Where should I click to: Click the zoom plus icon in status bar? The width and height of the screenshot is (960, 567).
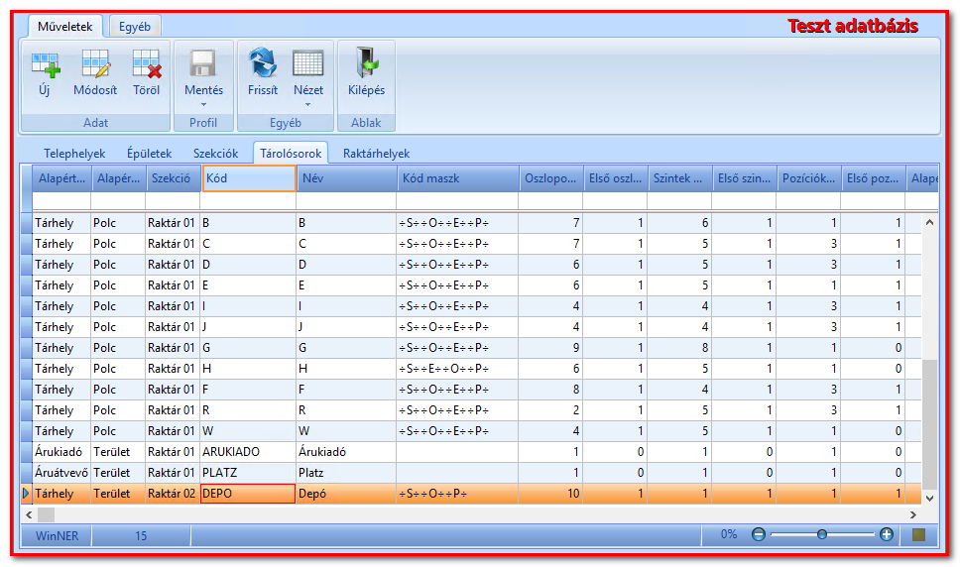tap(886, 534)
